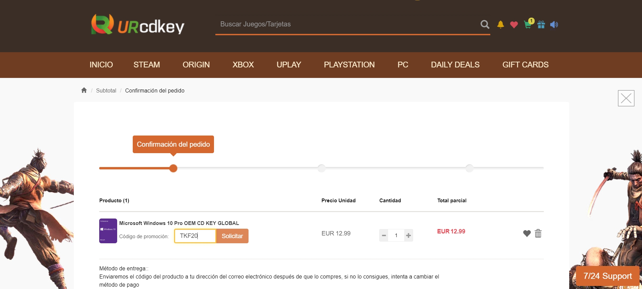Click Solicitar to apply promo code

coord(232,236)
